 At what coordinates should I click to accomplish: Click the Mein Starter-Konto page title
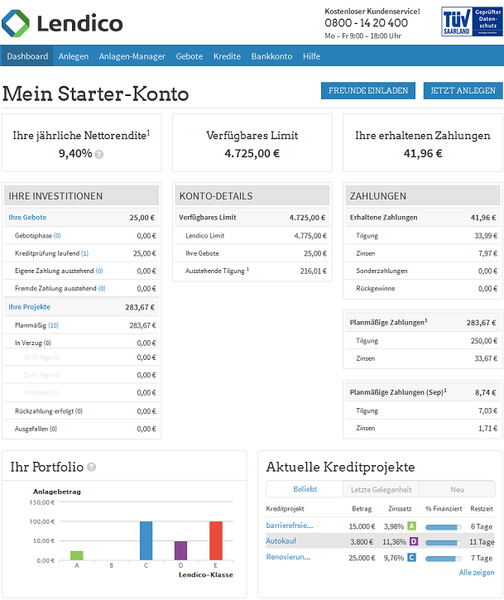click(x=96, y=94)
